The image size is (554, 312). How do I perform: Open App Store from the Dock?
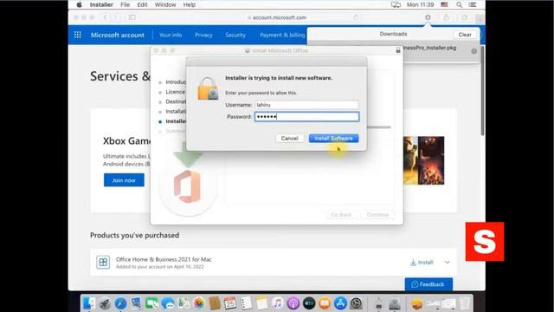click(340, 303)
